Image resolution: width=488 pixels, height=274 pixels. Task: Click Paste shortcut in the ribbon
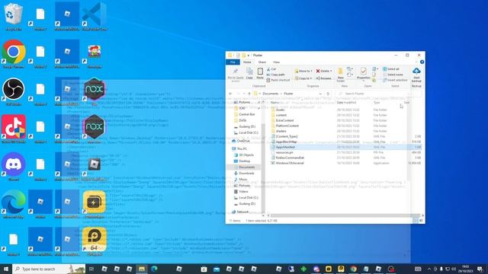click(278, 80)
